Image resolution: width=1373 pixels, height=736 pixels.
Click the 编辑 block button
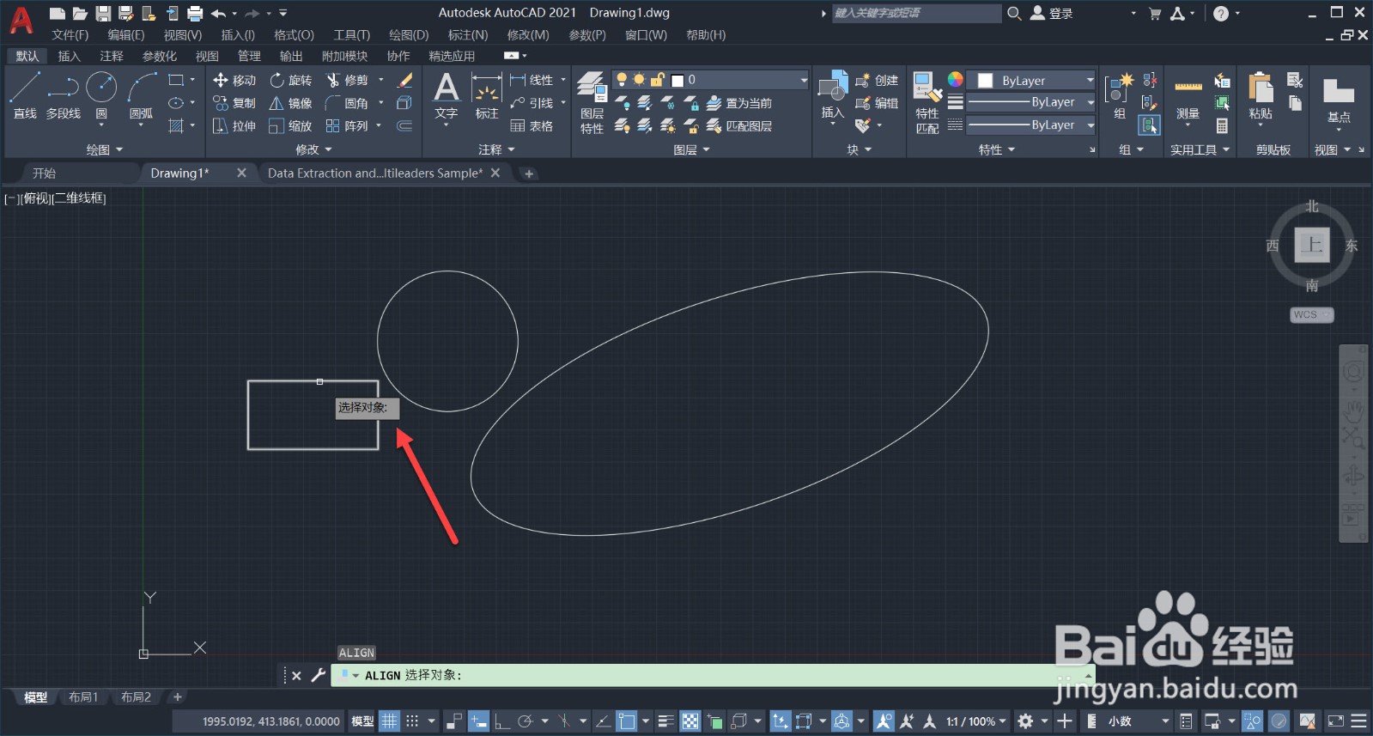point(877,103)
